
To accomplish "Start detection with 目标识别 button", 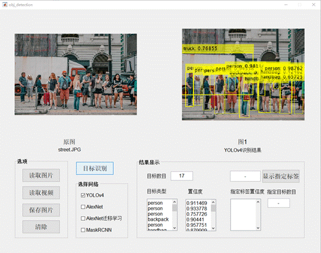I will tap(95, 168).
